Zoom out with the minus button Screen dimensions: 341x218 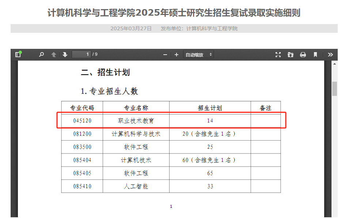165,55
